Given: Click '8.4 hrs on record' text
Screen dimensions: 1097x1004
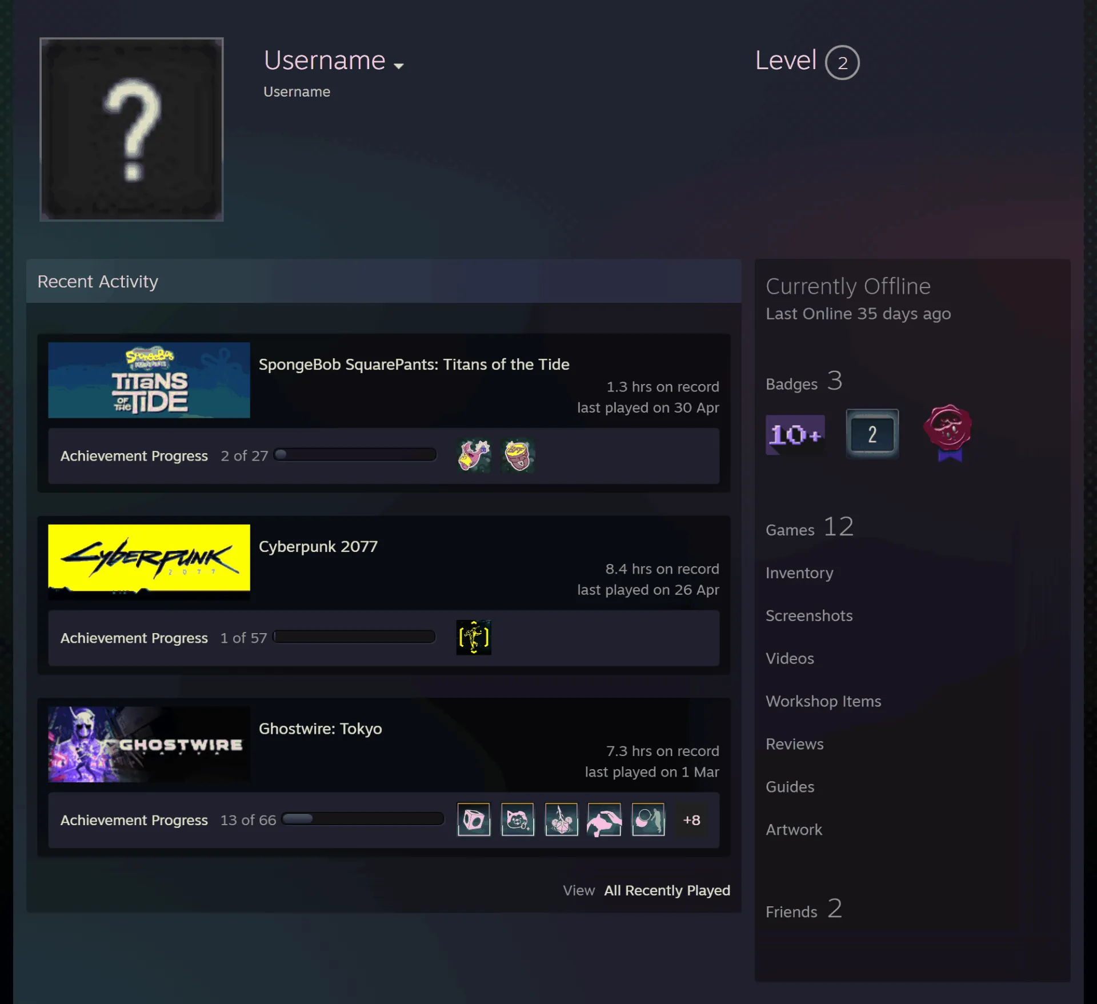Looking at the screenshot, I should click(x=662, y=569).
